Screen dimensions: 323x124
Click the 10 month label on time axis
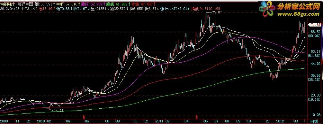click(249, 121)
